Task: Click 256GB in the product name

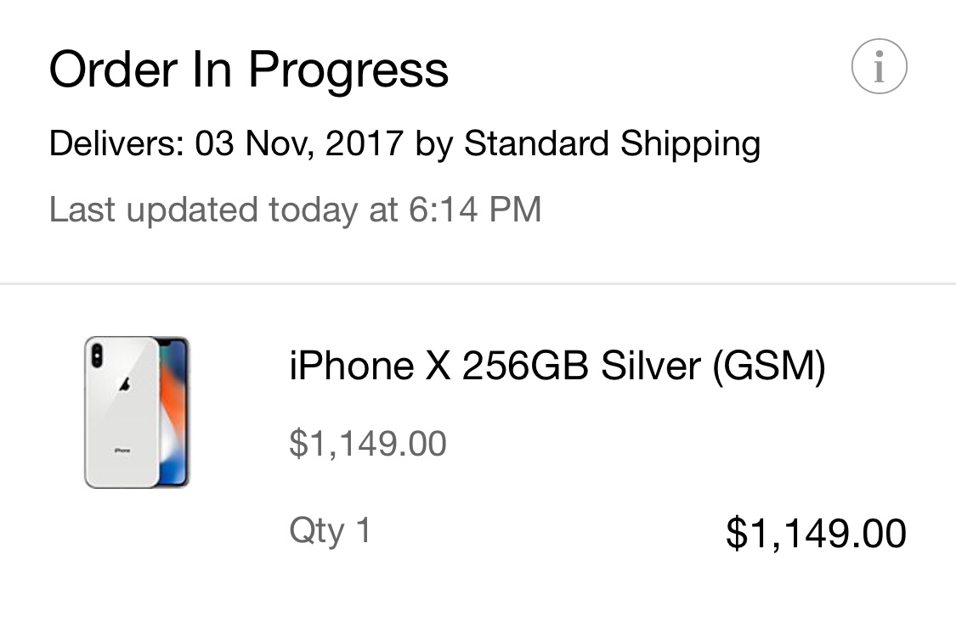Action: click(x=525, y=366)
